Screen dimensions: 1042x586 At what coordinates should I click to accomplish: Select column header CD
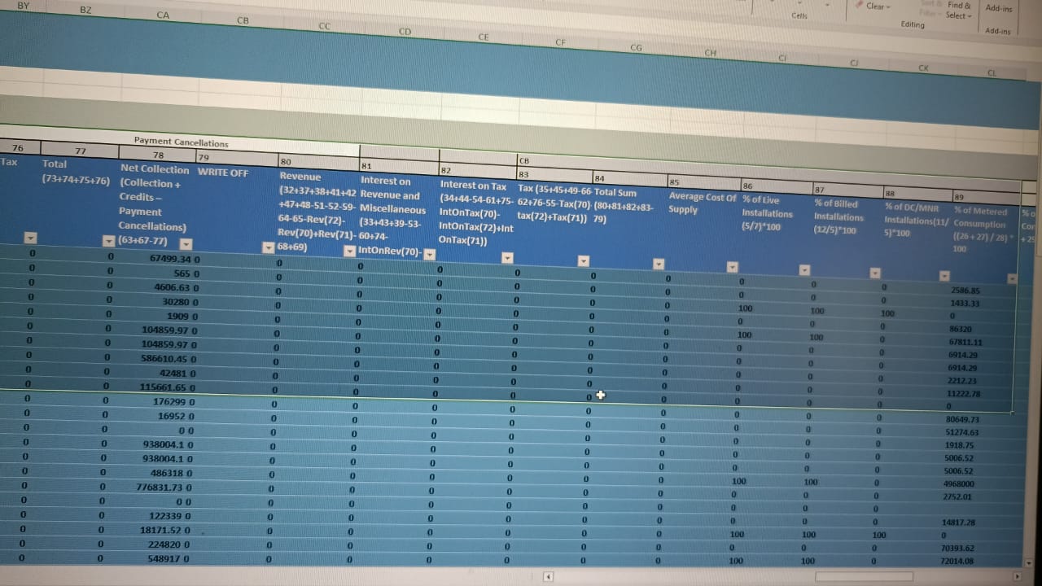[405, 32]
